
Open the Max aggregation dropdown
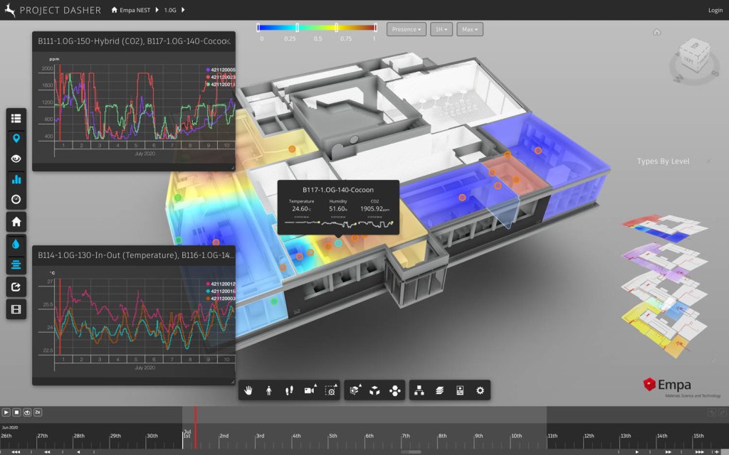[469, 29]
